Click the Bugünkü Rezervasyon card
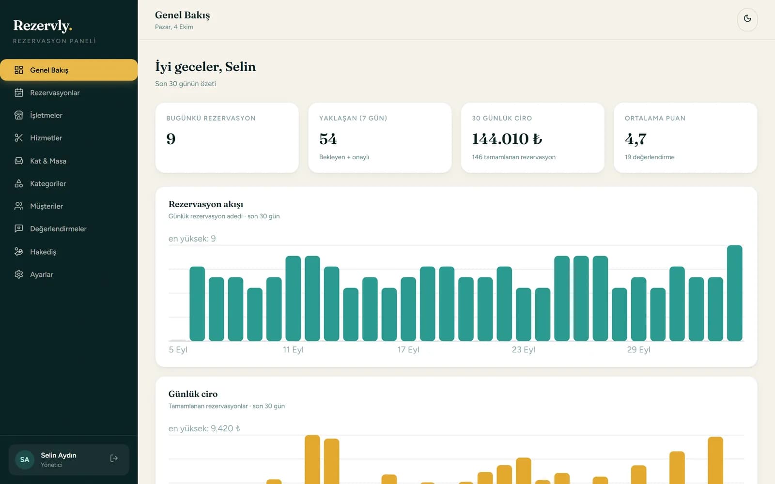Viewport: 775px width, 484px height. click(227, 137)
